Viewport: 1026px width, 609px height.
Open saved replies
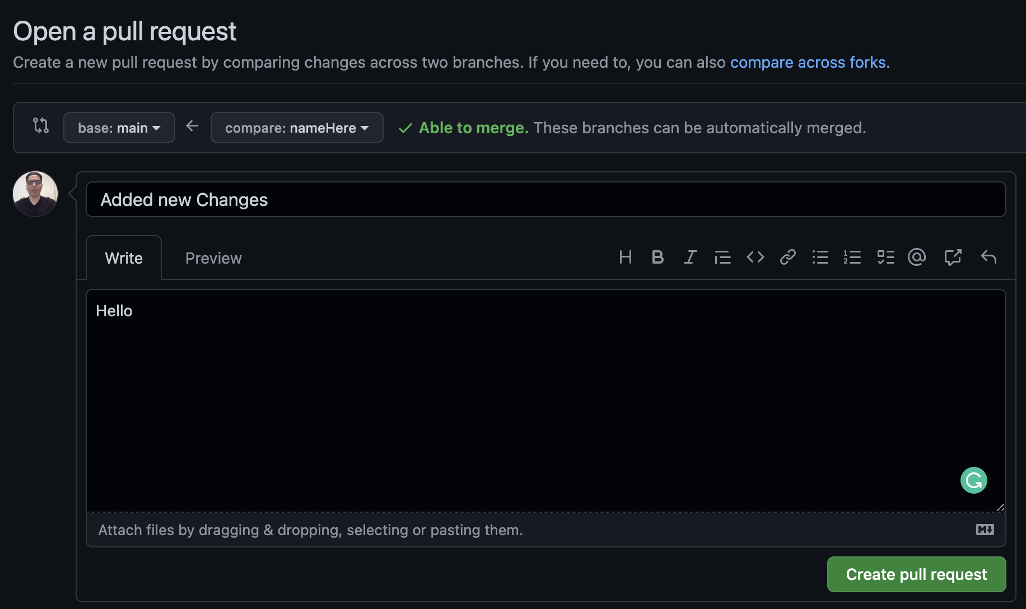(x=988, y=257)
